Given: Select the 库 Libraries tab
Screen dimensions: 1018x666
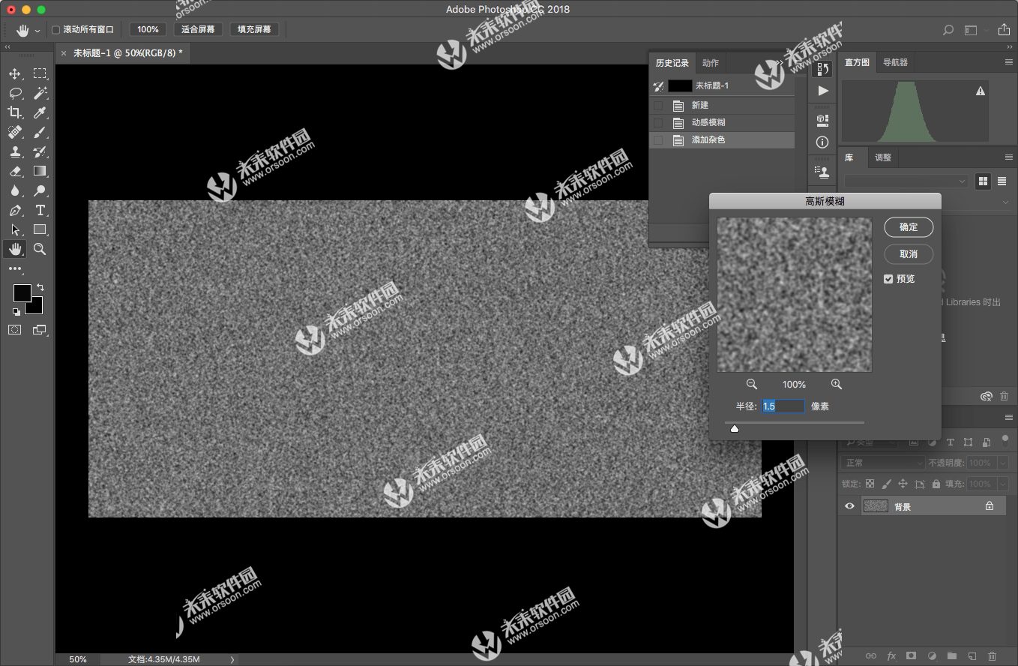Looking at the screenshot, I should pyautogui.click(x=849, y=157).
